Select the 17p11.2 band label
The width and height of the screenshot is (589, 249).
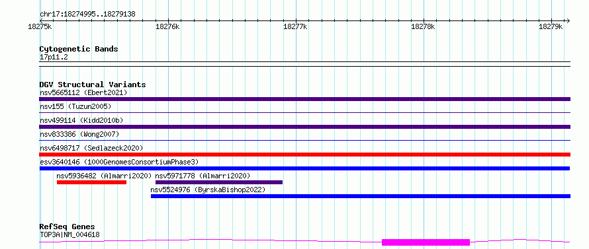click(x=54, y=57)
